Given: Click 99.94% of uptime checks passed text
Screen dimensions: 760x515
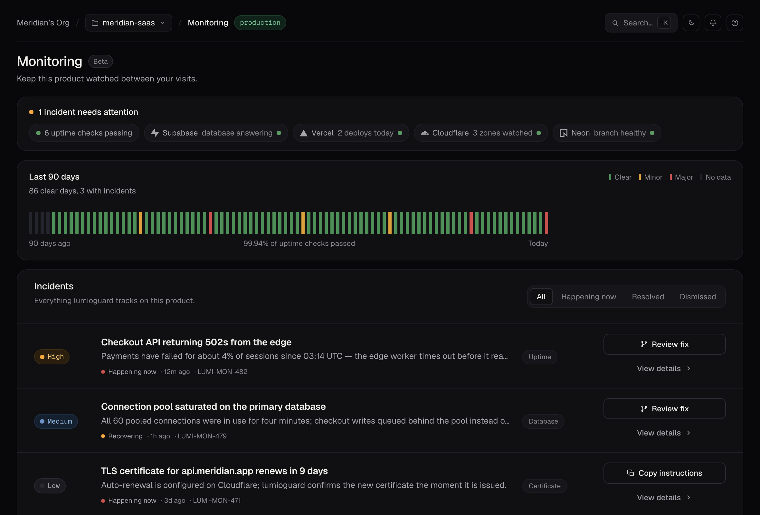Looking at the screenshot, I should click(x=299, y=243).
